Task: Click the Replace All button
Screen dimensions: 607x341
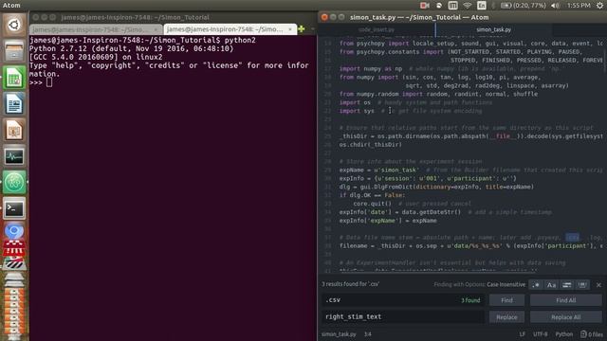Action: click(x=565, y=317)
